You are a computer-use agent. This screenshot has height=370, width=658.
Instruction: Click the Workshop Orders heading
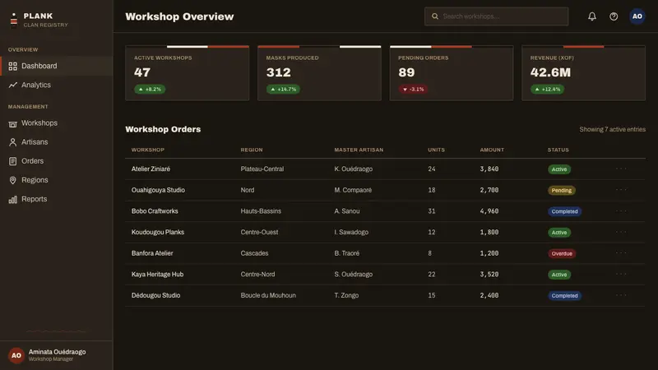click(x=163, y=129)
